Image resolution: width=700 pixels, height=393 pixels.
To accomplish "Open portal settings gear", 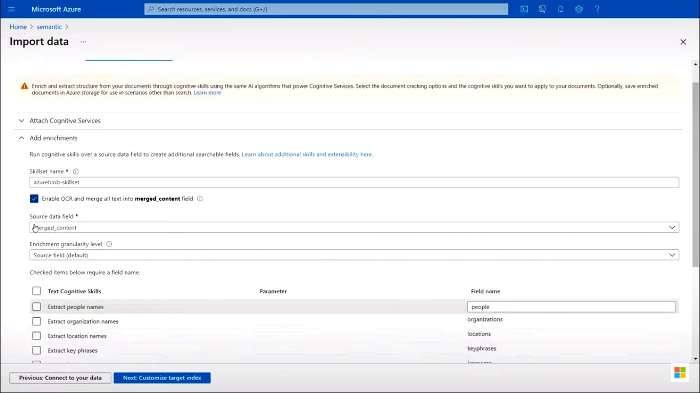I will point(579,9).
